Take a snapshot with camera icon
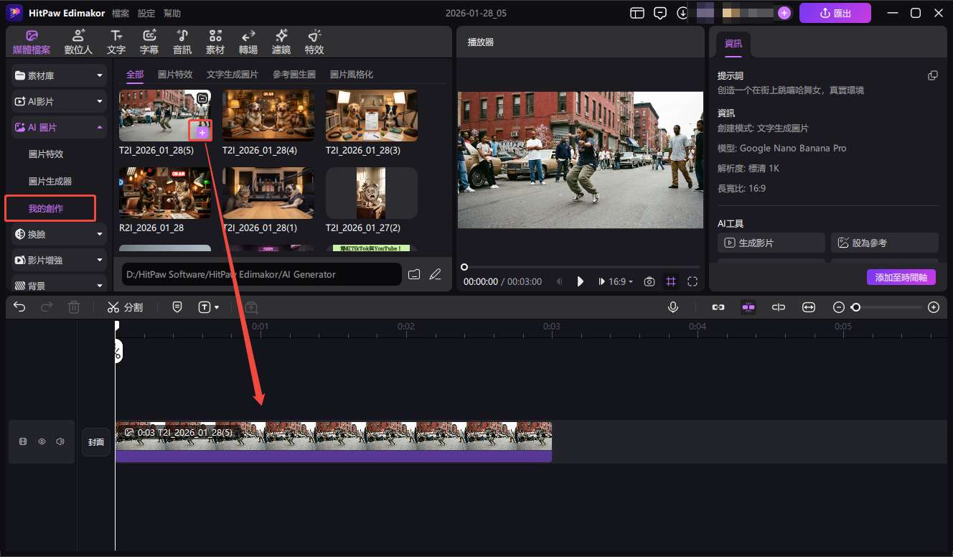Viewport: 953px width, 557px height. (x=649, y=282)
